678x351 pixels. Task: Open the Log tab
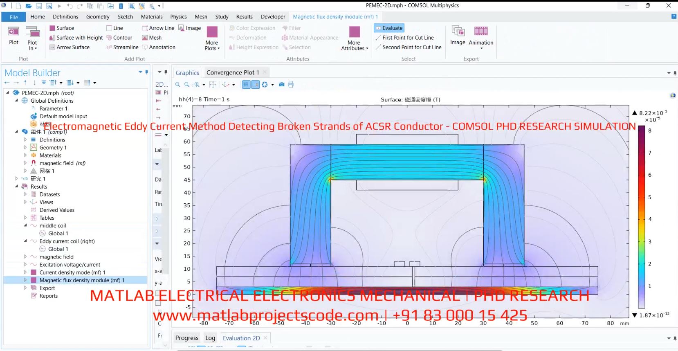[x=210, y=338]
